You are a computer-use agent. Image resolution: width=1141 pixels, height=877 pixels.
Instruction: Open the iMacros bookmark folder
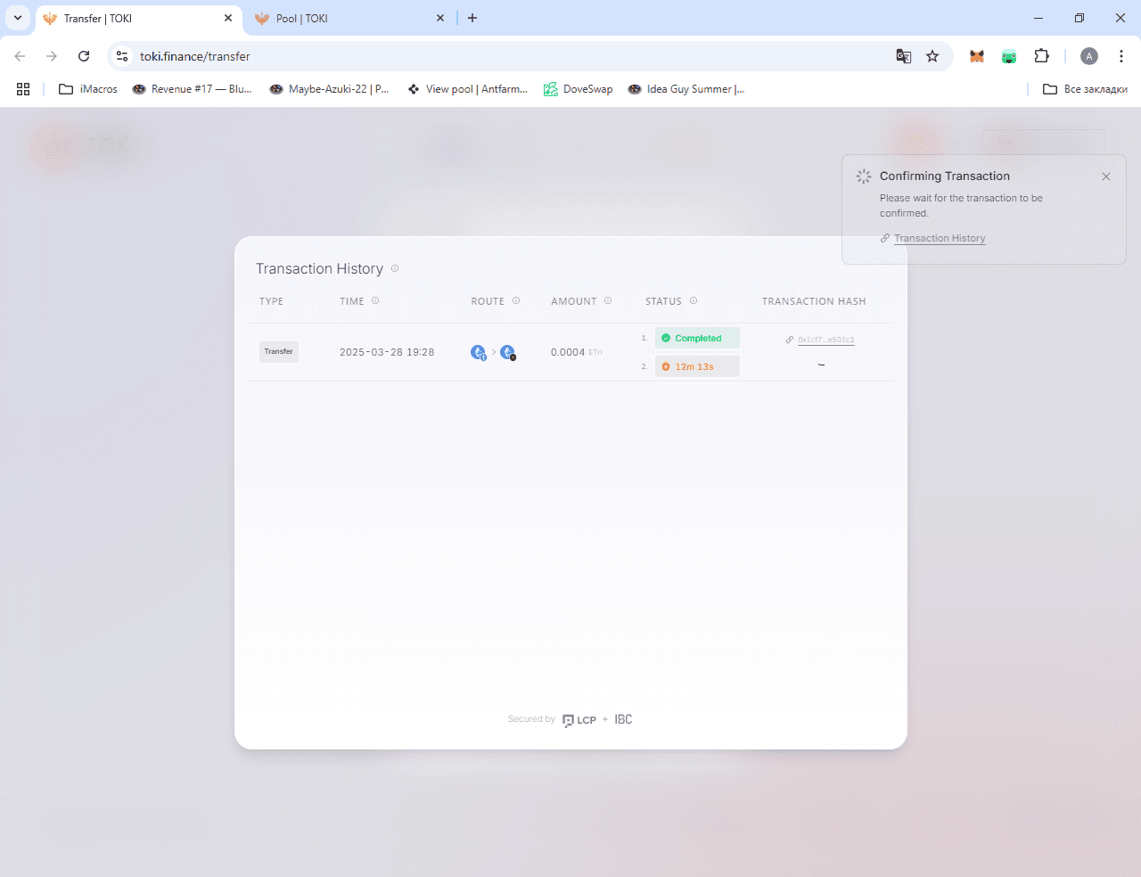88,89
